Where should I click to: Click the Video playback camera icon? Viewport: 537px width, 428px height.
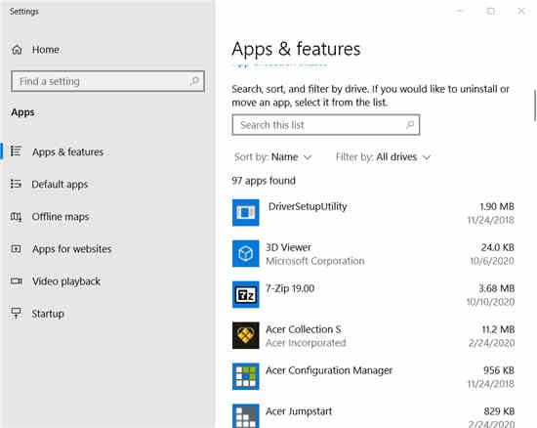click(x=16, y=281)
